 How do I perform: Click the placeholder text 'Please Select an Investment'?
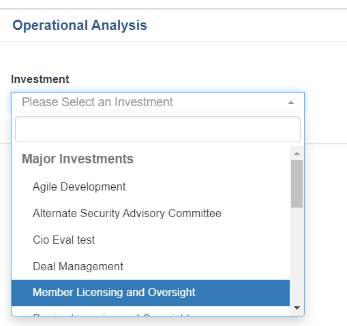point(97,102)
